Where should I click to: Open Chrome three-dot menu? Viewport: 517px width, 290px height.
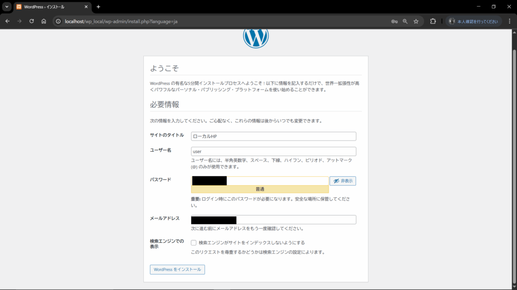point(509,21)
